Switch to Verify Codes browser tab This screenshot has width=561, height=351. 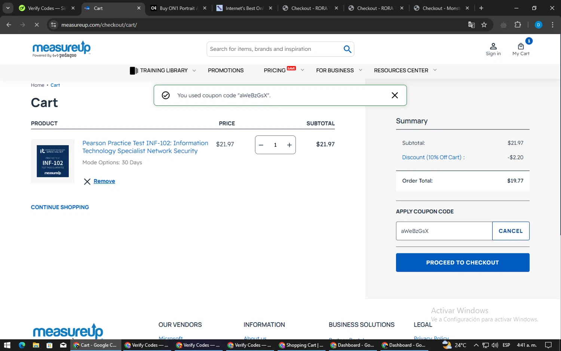click(46, 8)
